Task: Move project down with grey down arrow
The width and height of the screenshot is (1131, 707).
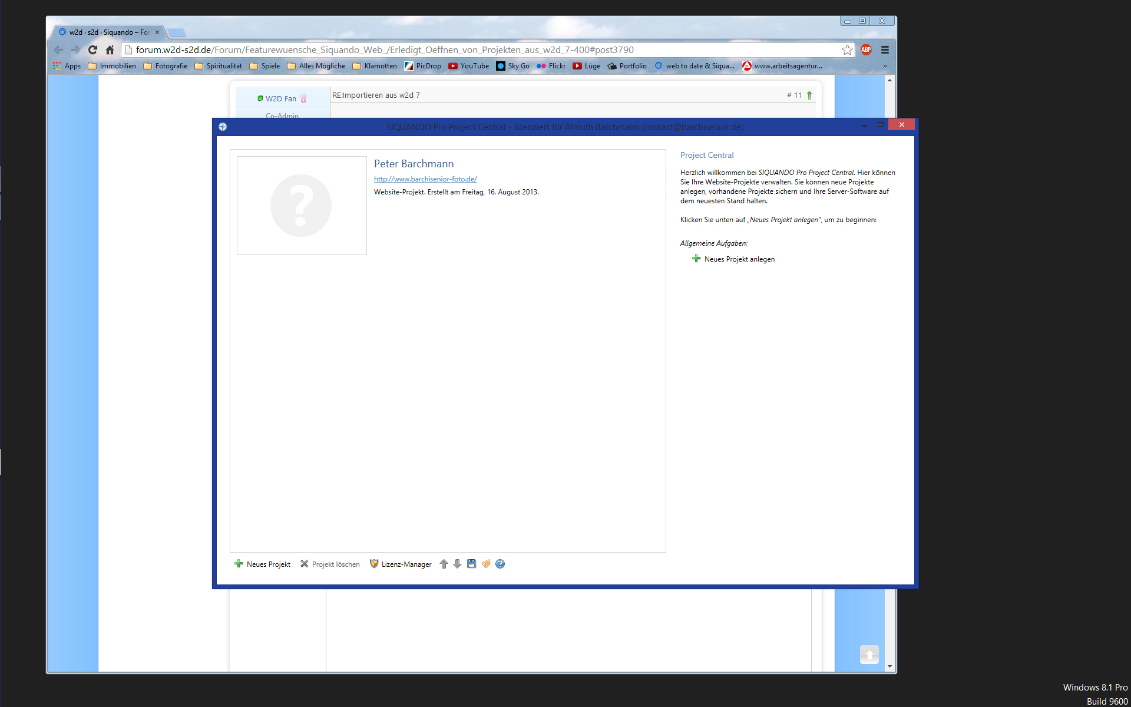Action: (x=457, y=564)
